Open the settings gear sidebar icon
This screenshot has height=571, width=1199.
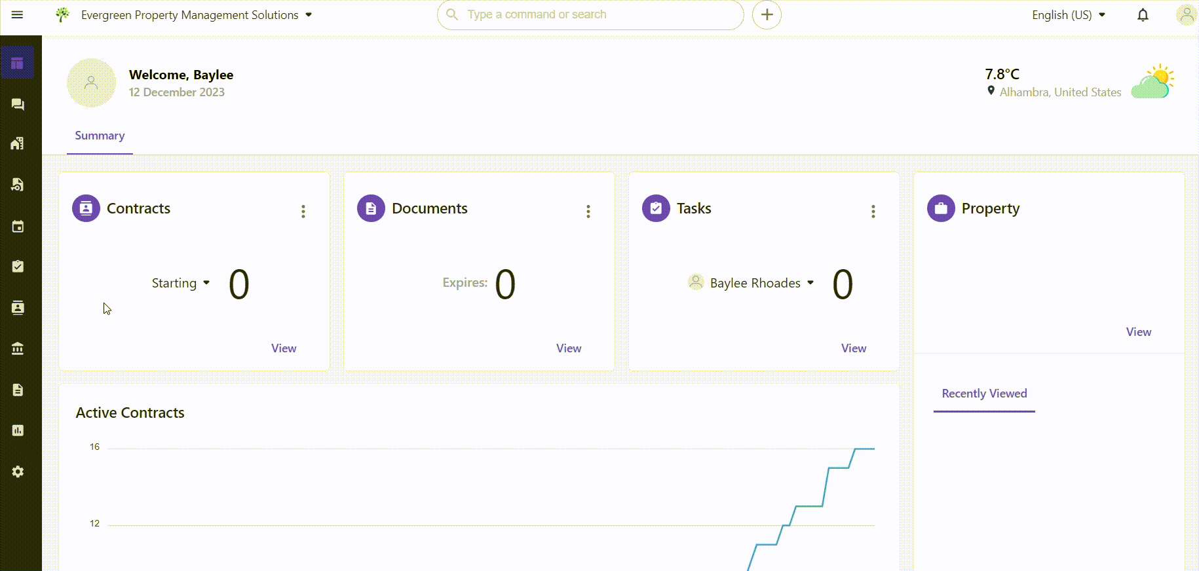(x=18, y=471)
